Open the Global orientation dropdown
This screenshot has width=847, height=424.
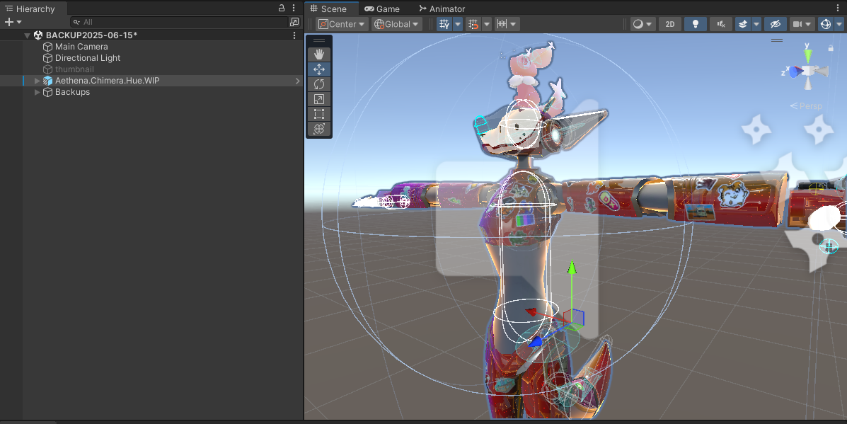pyautogui.click(x=396, y=23)
